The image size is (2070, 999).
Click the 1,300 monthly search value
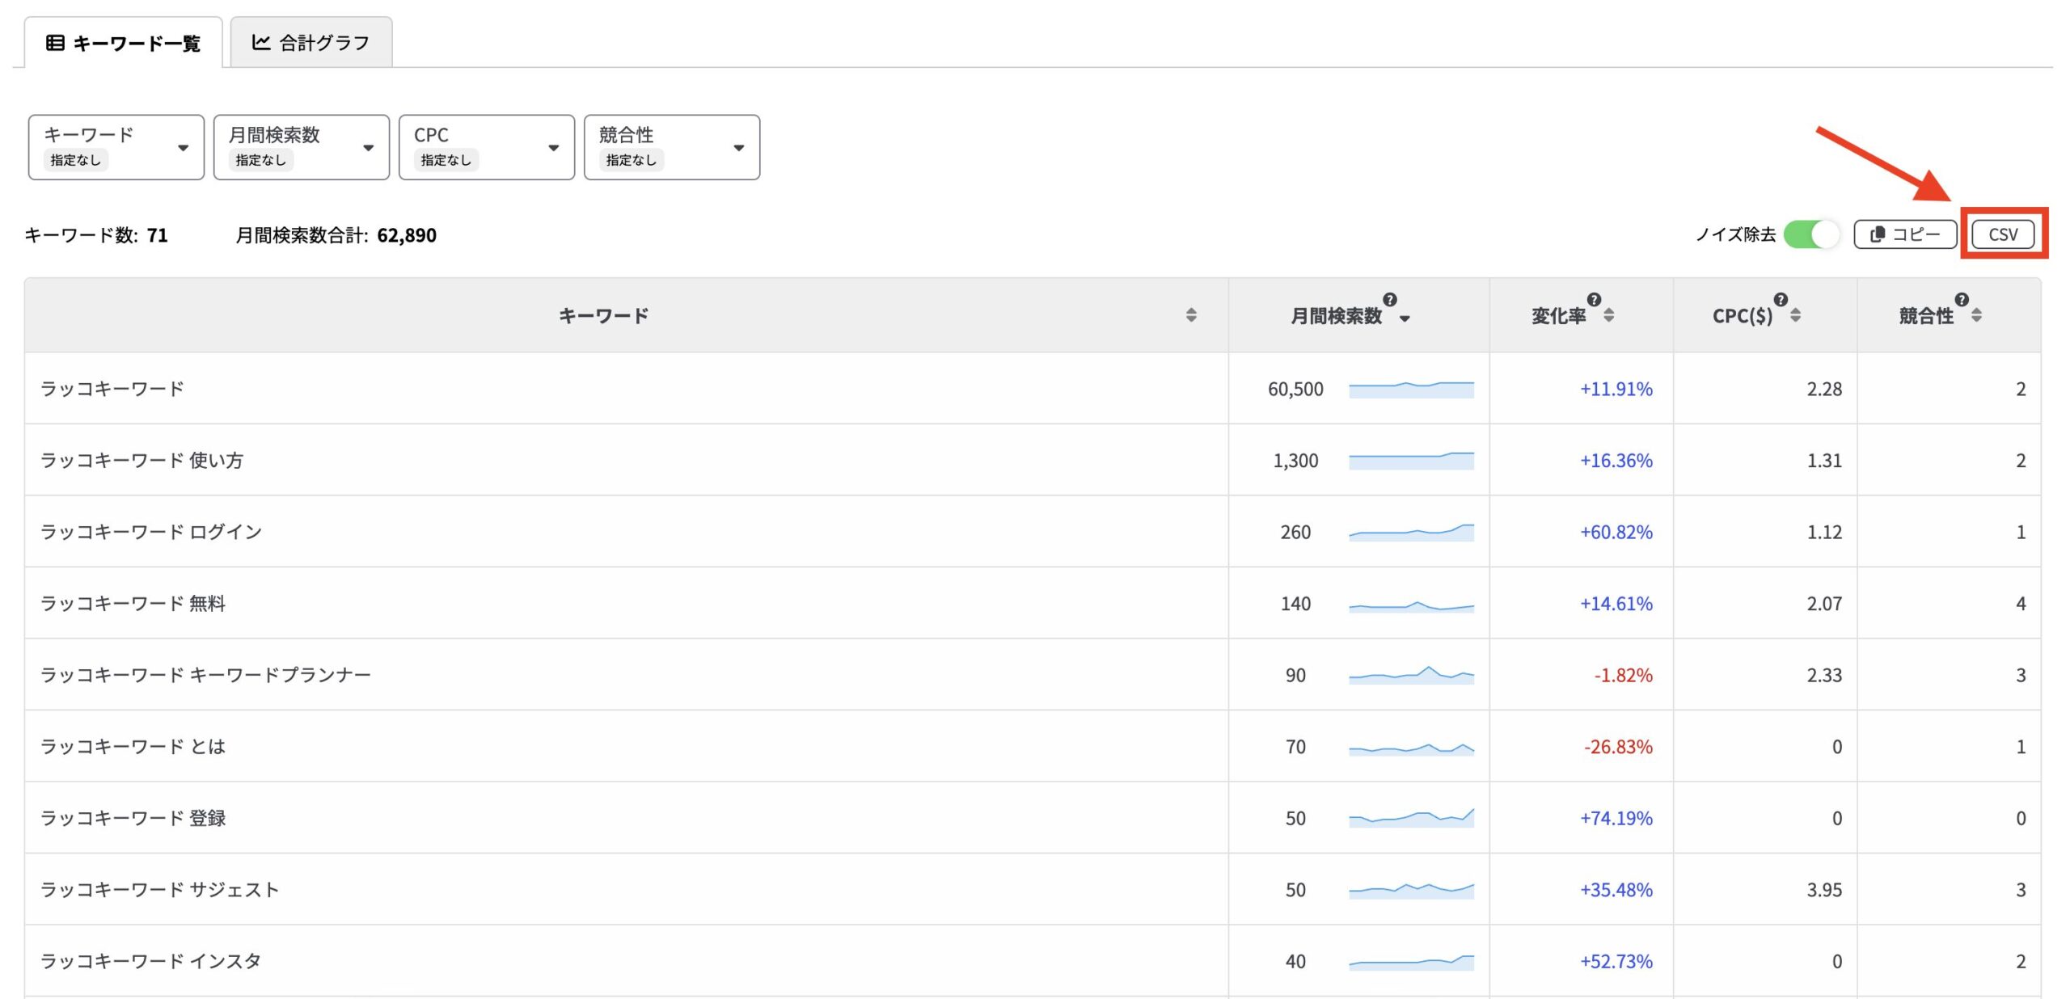[1295, 460]
